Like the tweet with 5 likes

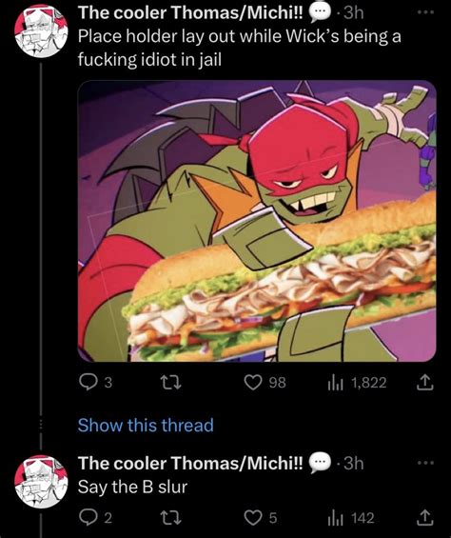(261, 517)
